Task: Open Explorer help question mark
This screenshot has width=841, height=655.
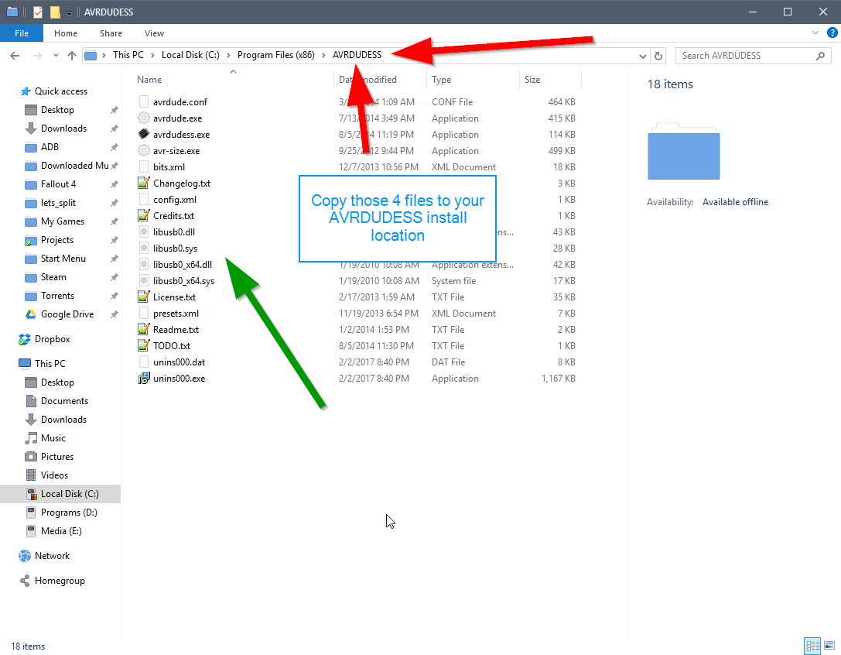Action: tap(832, 33)
